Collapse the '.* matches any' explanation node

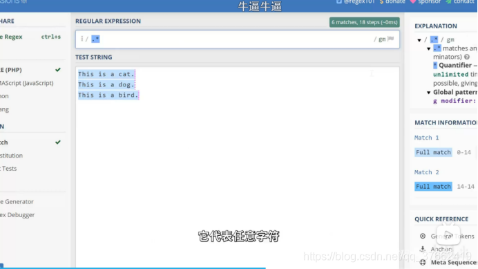pyautogui.click(x=429, y=49)
